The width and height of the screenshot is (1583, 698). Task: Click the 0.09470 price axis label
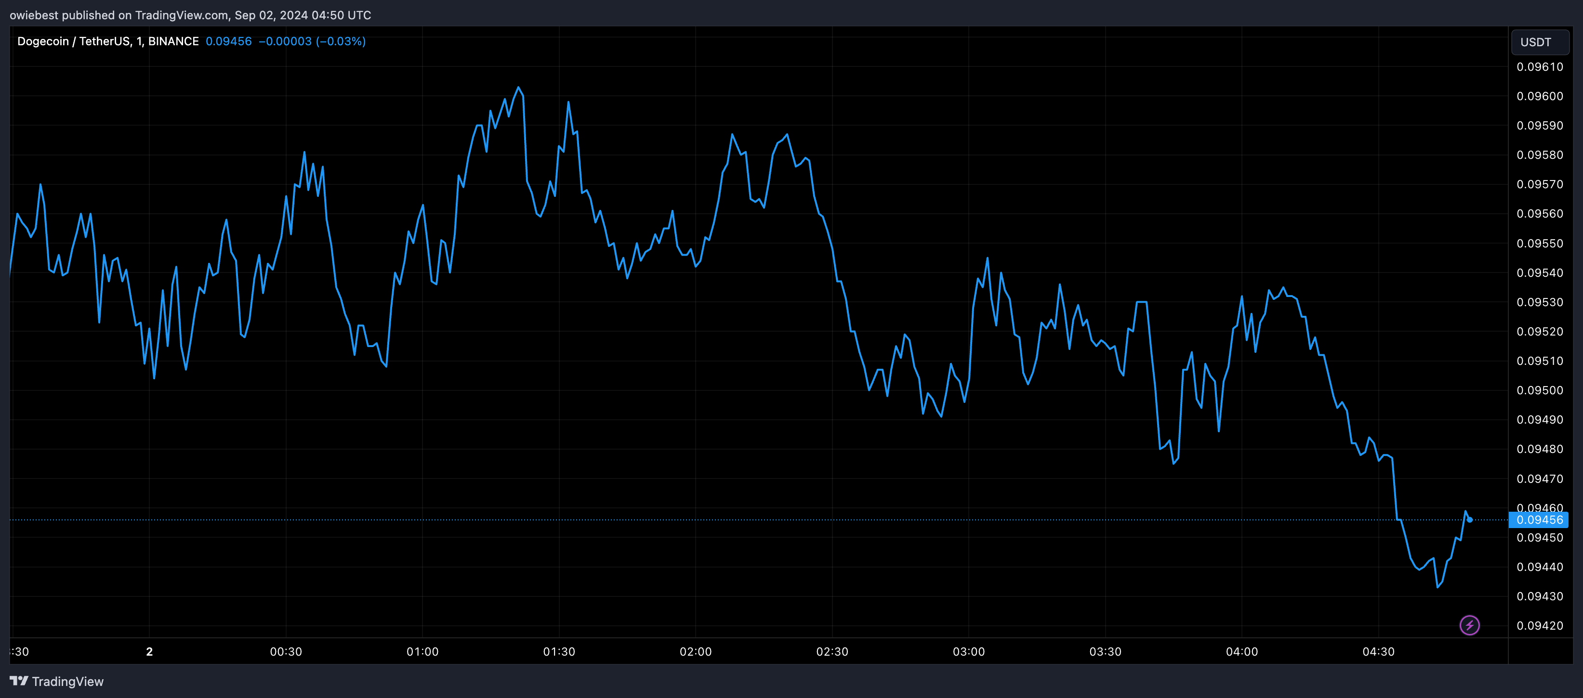(1539, 478)
